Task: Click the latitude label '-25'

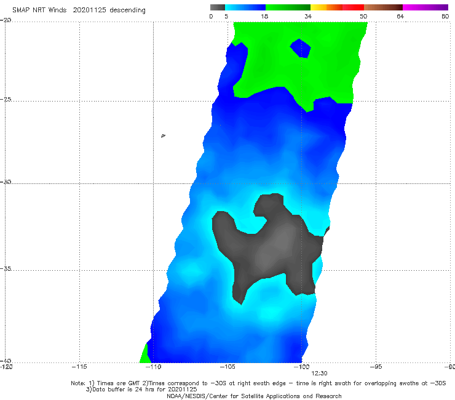Action: coord(6,99)
